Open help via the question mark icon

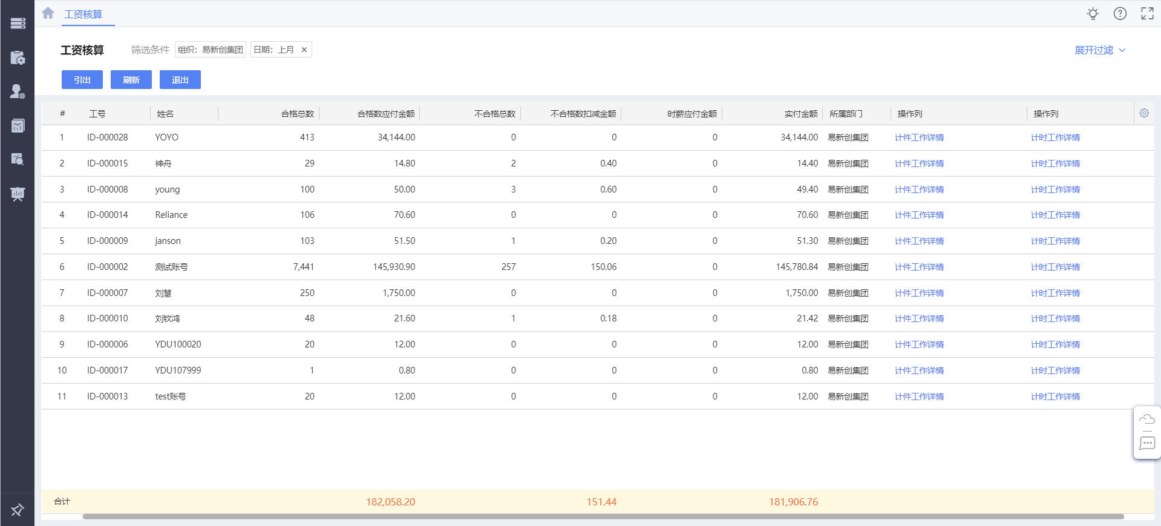pyautogui.click(x=1120, y=13)
